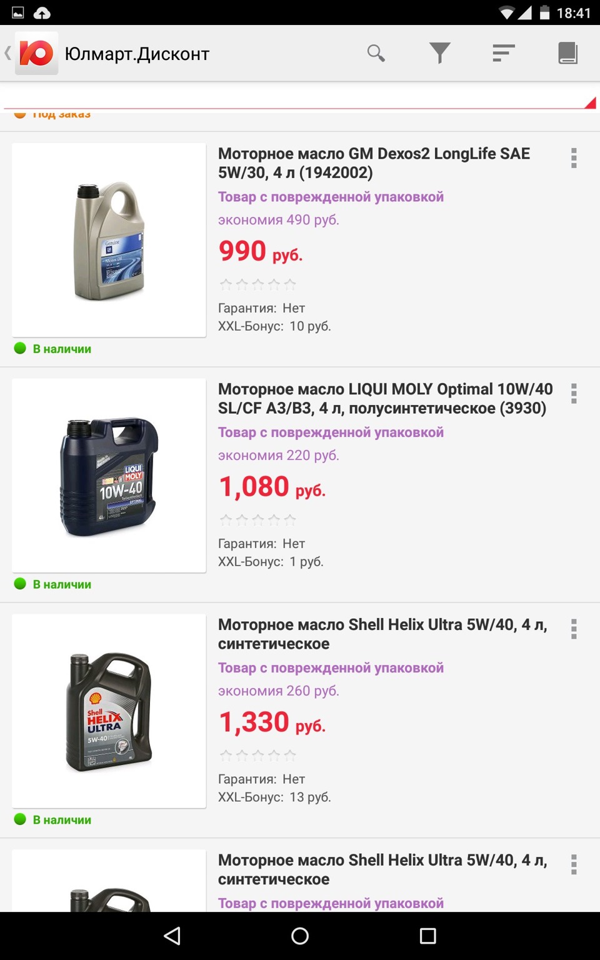Image resolution: width=600 pixels, height=960 pixels.
Task: Tap the recent apps square button
Action: coord(427,936)
